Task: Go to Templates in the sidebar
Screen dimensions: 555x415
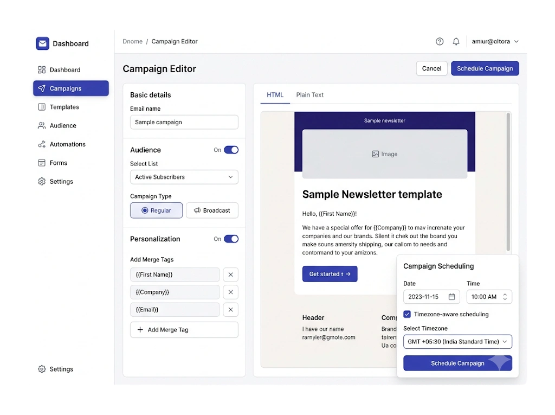Action: pyautogui.click(x=71, y=107)
